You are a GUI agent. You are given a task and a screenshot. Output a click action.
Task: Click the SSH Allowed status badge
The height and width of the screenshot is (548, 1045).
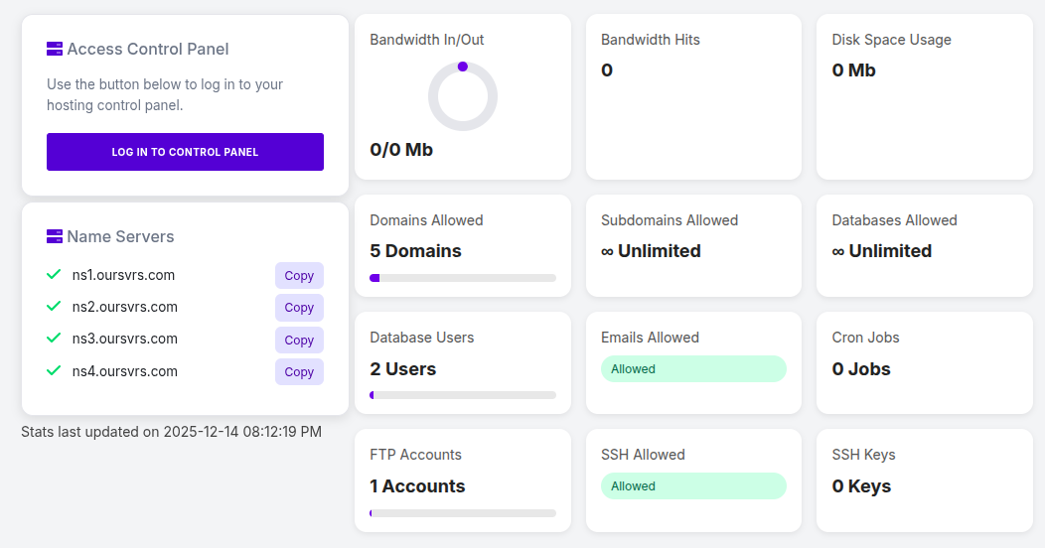pyautogui.click(x=693, y=486)
